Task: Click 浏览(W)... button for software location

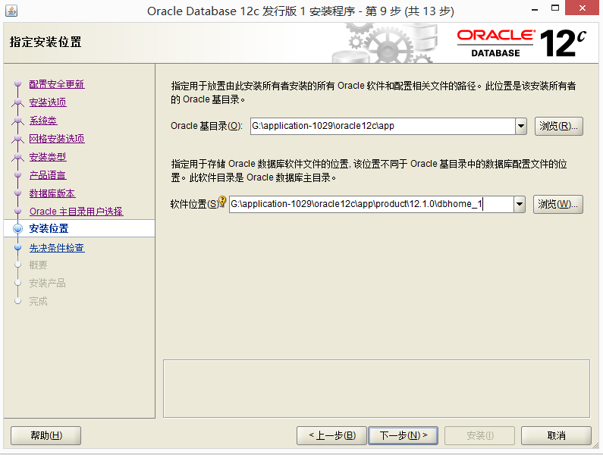Action: (558, 204)
